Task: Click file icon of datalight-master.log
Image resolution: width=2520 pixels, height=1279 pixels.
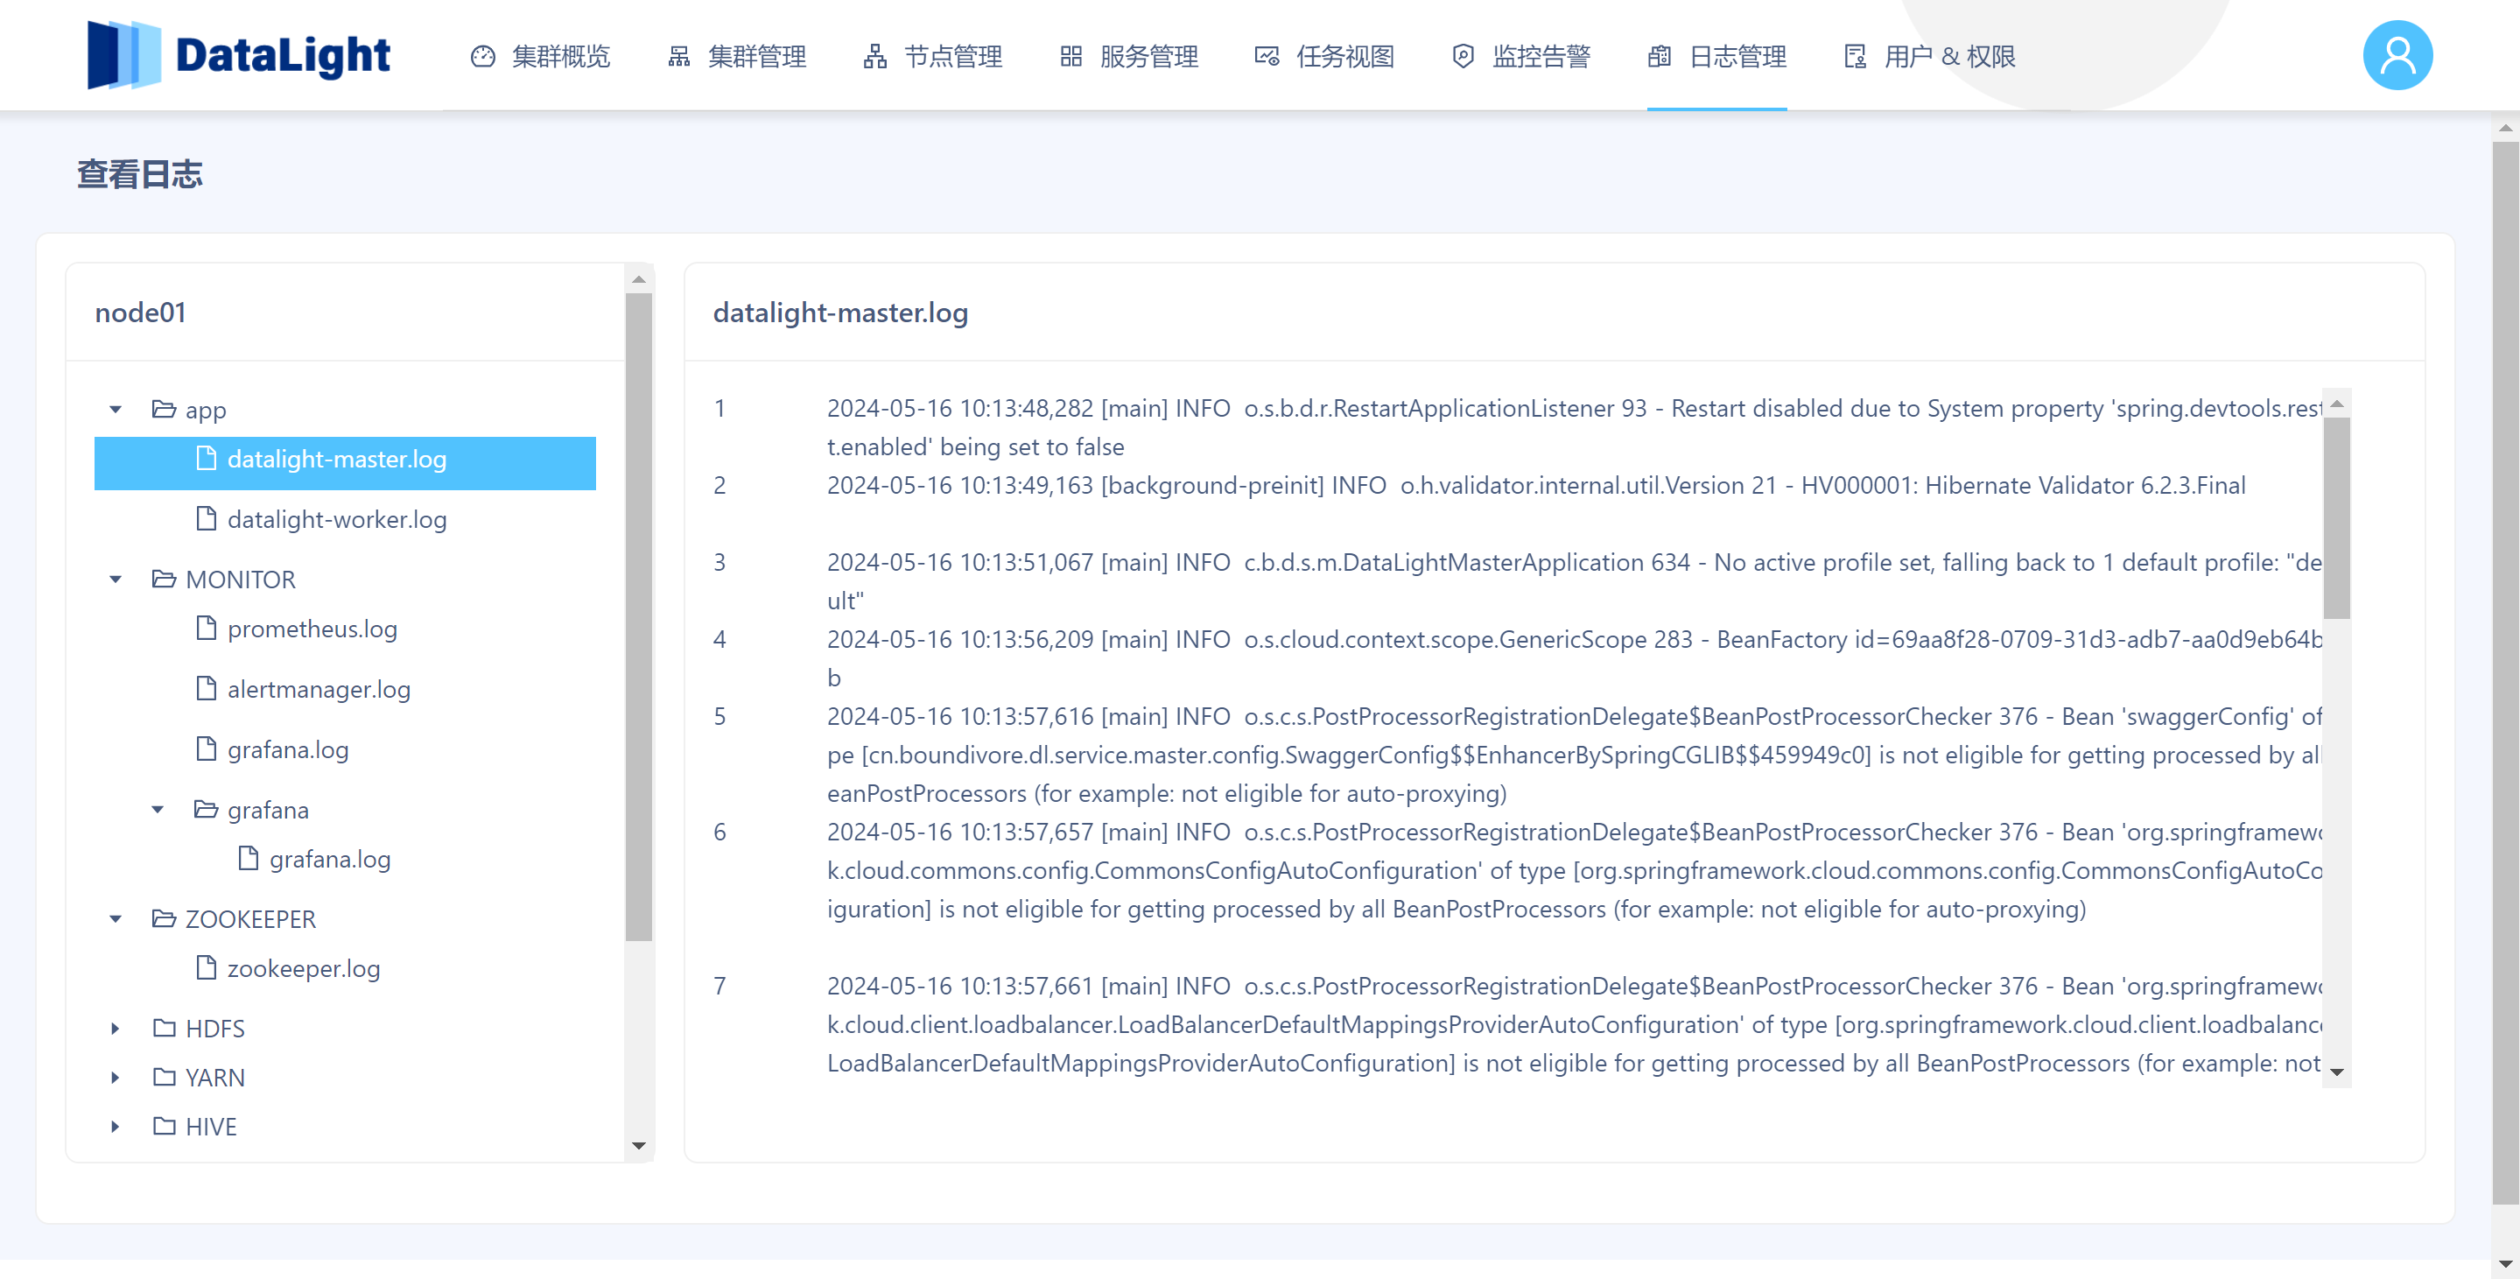Action: 206,458
